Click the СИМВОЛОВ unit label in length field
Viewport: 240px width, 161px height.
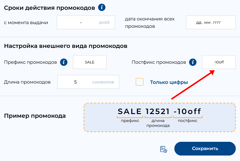click(x=103, y=82)
